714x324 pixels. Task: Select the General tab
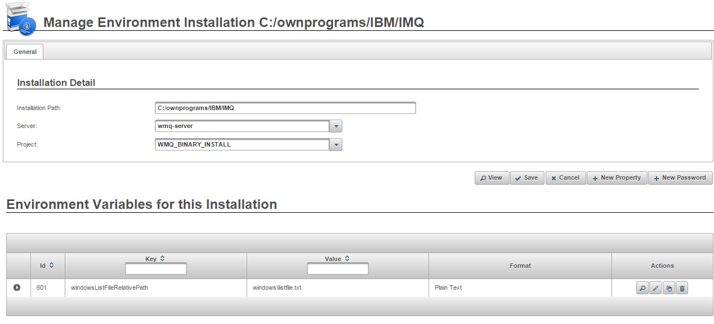click(25, 52)
